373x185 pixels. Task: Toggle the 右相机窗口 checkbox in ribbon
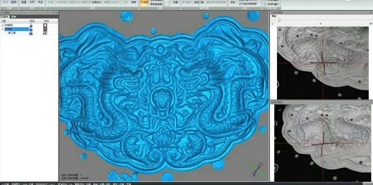265,4
